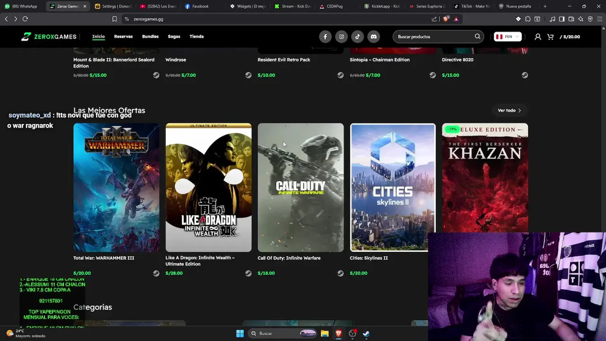Switch to the CEDAPug browser tab
The image size is (606, 341).
point(339,6)
